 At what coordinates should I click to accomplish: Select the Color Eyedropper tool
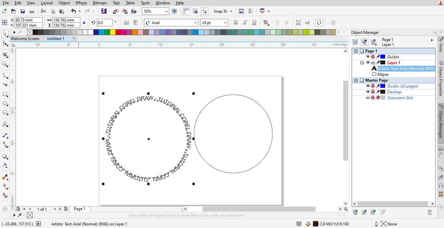point(5,177)
